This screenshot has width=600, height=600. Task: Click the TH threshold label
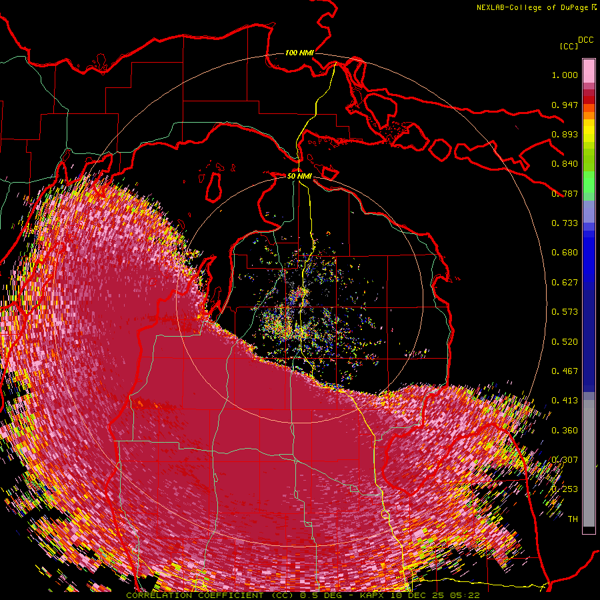pyautogui.click(x=573, y=519)
